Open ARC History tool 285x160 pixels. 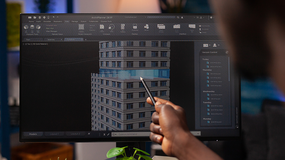[111, 27]
